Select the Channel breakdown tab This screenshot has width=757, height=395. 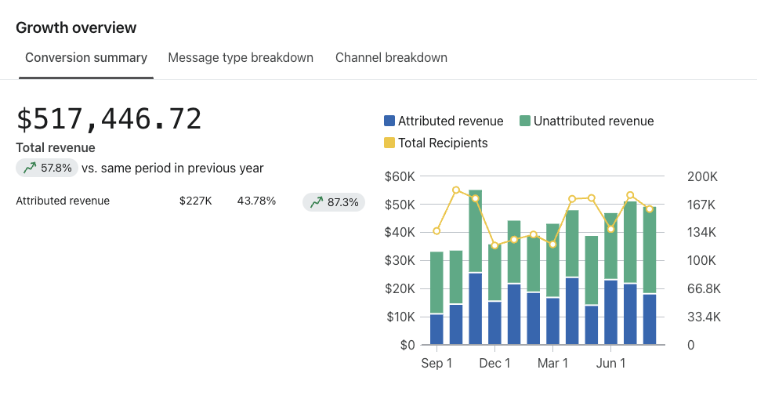[391, 57]
